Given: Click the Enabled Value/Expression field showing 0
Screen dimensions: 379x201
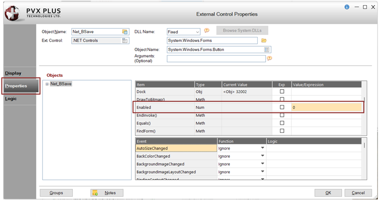Looking at the screenshot, I should (x=326, y=107).
